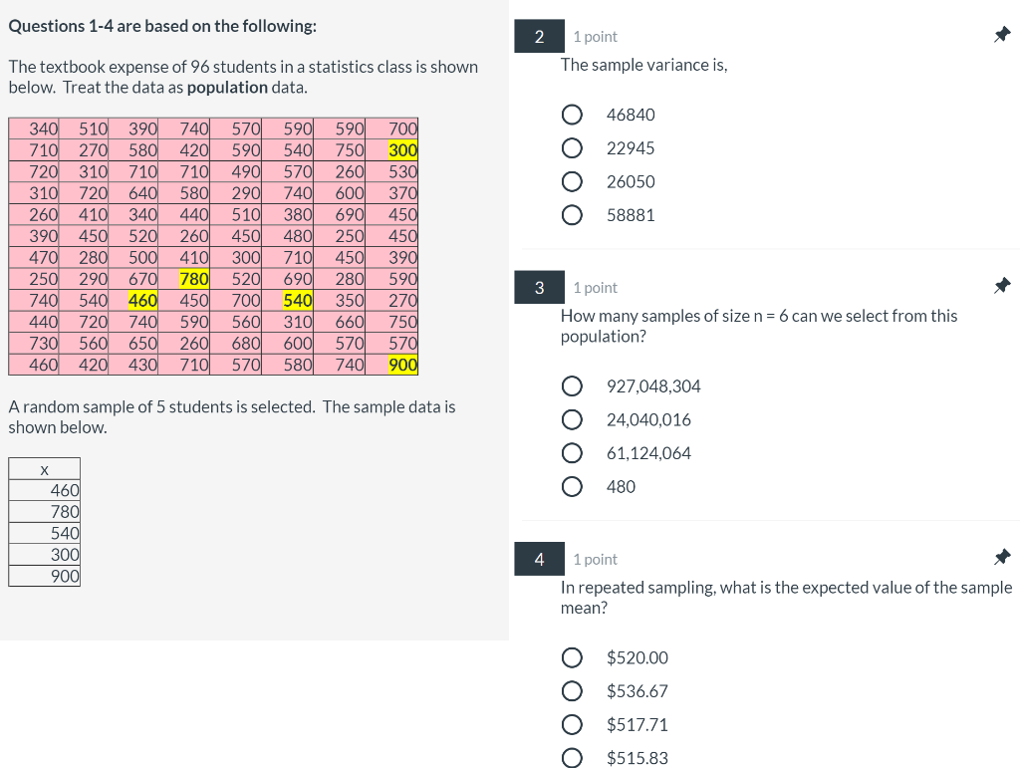Pin question 3 using its bookmark icon
1020x768 pixels.
tap(1003, 284)
